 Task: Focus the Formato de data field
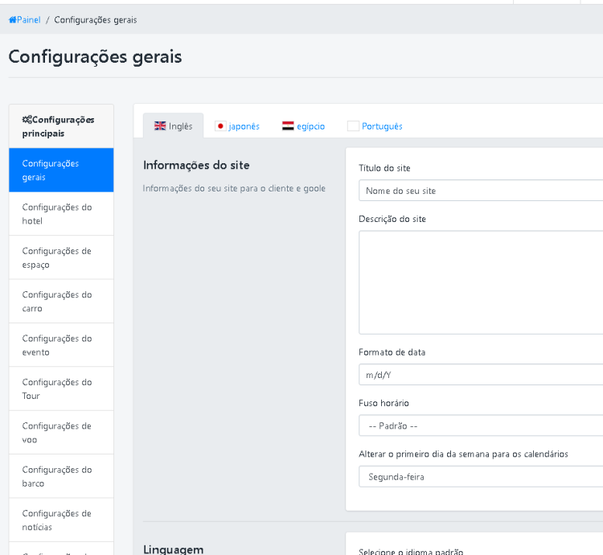click(481, 375)
